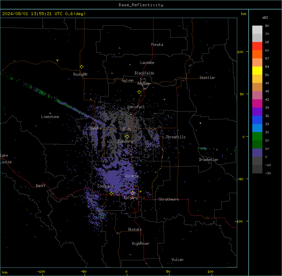Screen dimensions: 282x276
Task: Click the Innisfail label
Action: click(x=136, y=107)
